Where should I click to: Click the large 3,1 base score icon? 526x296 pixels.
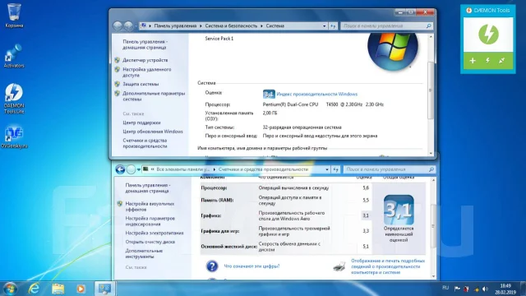click(399, 210)
